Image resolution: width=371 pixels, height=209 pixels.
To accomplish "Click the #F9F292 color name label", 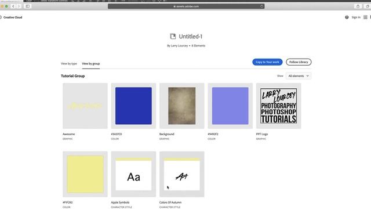I will click(68, 203).
